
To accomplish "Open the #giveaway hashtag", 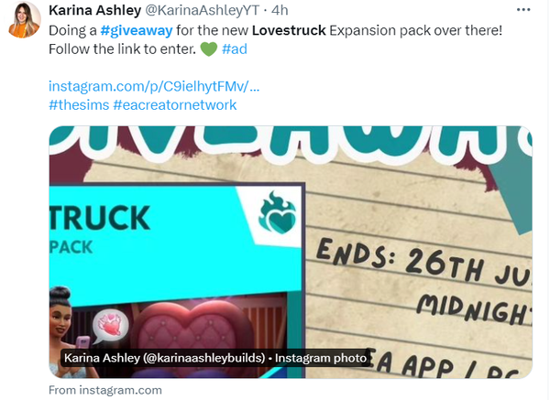I will 137,30.
